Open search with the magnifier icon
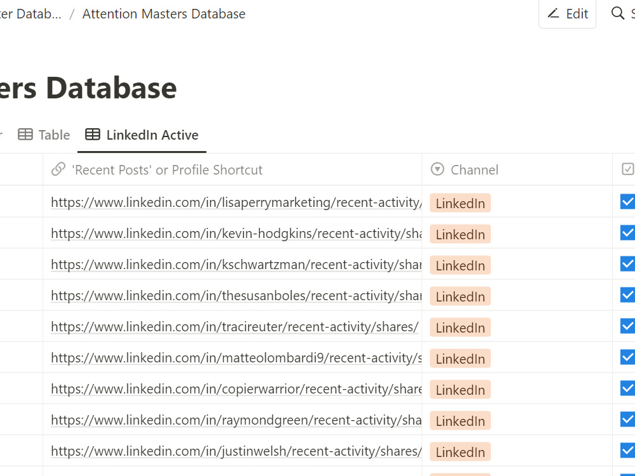 (618, 13)
